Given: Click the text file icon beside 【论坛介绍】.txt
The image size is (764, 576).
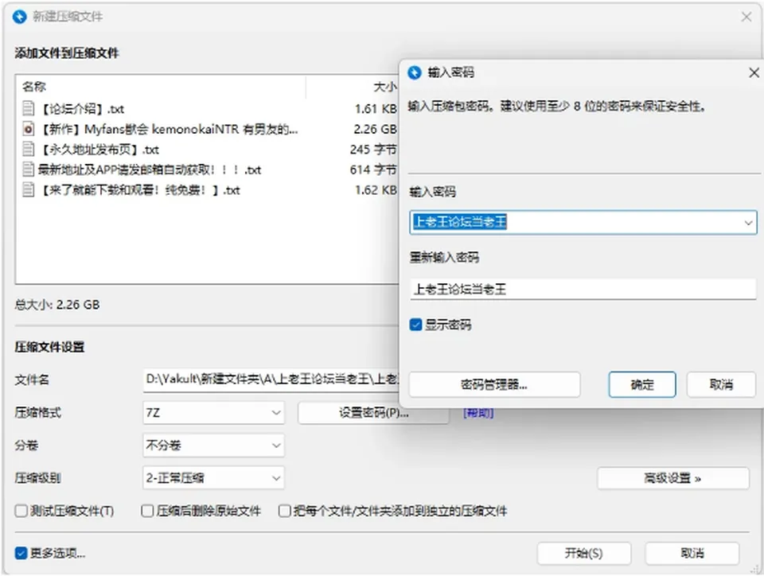Looking at the screenshot, I should coord(29,108).
